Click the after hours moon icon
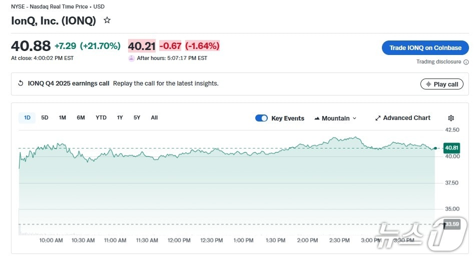This screenshot has width=474, height=258. pyautogui.click(x=132, y=58)
